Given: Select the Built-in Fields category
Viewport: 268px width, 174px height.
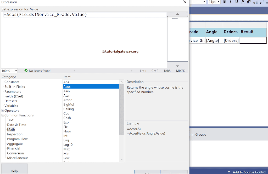Looking at the screenshot, I should (x=15, y=87).
